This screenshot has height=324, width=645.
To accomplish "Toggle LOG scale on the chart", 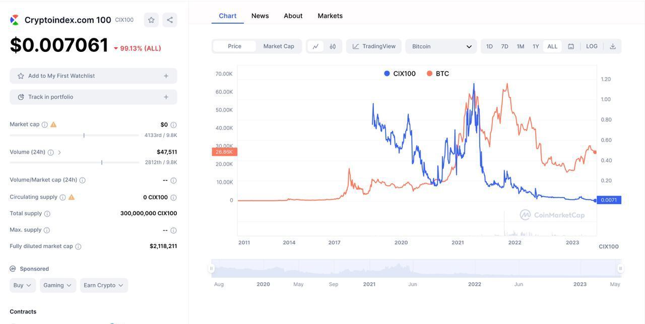I will (x=592, y=46).
